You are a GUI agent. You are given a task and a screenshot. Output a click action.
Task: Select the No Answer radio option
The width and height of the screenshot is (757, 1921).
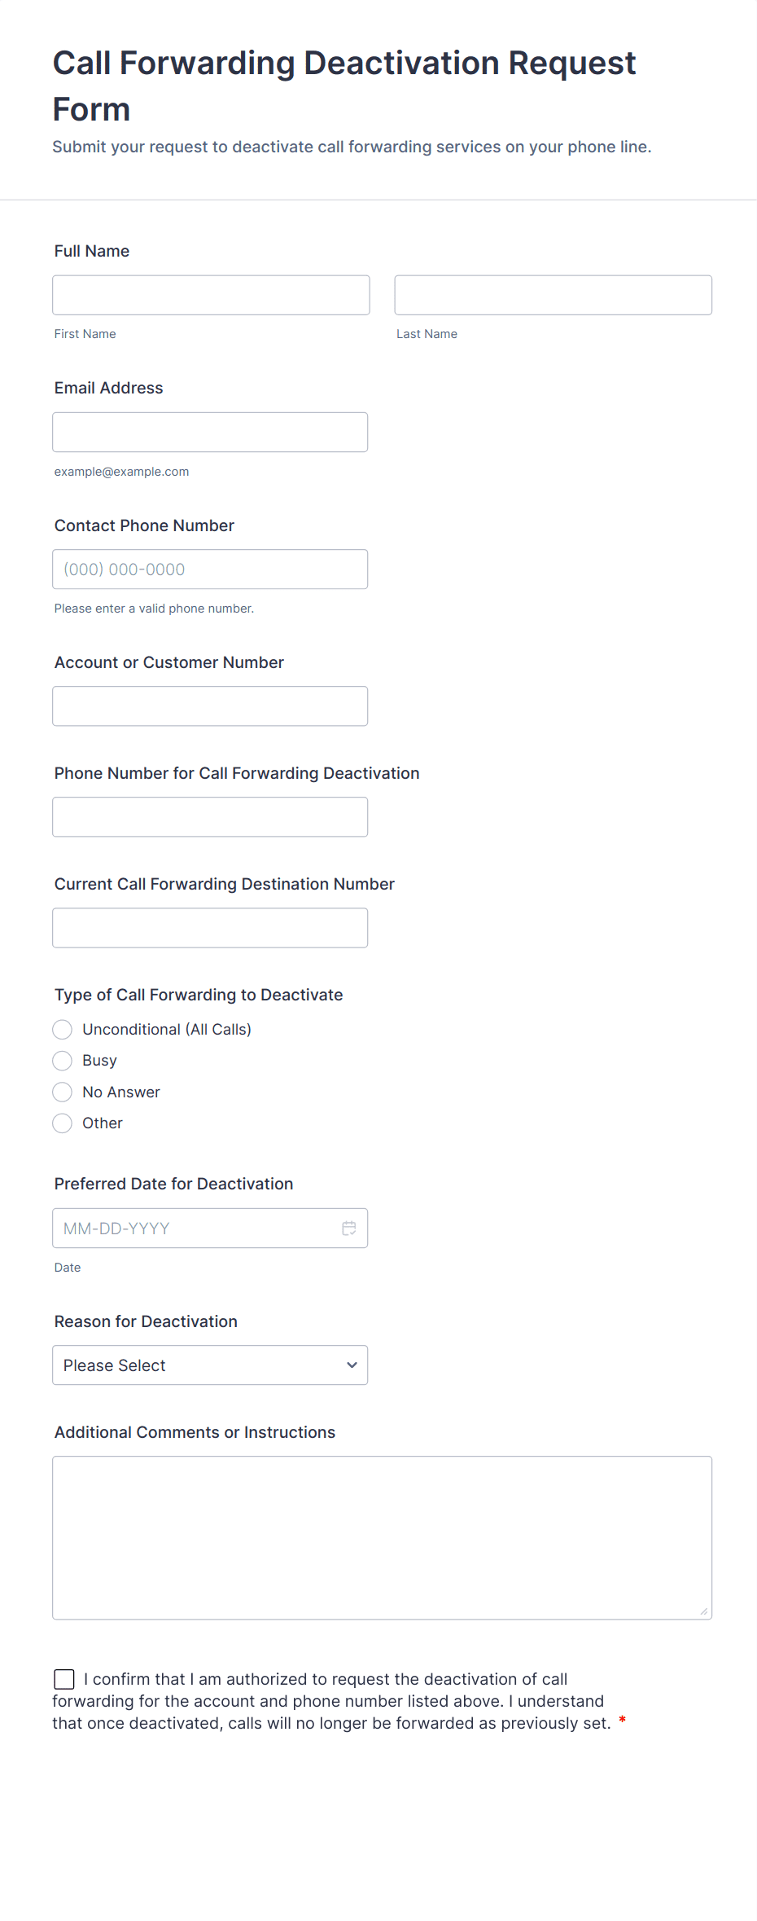[63, 1092]
